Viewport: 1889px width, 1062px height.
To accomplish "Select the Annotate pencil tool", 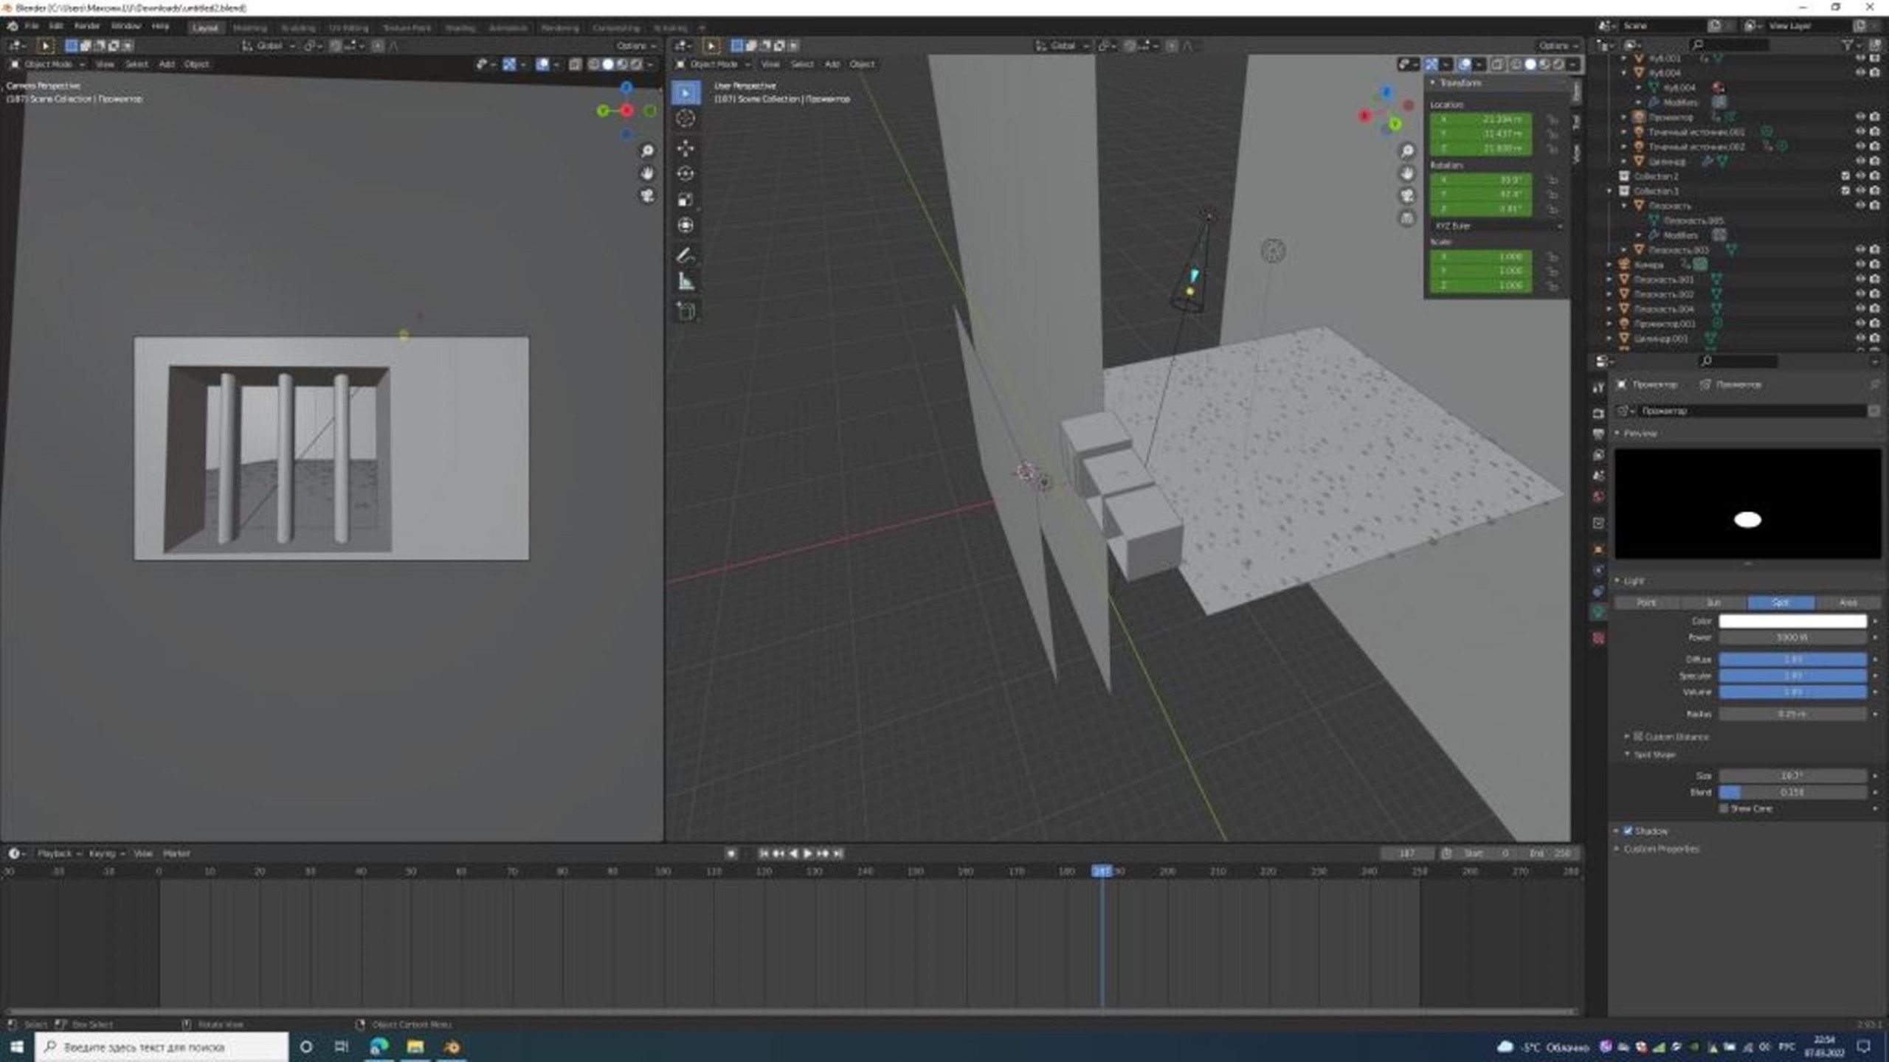I will point(686,255).
